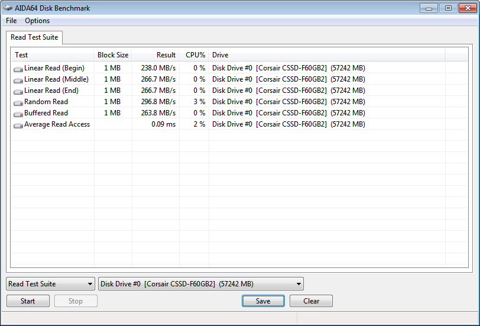This screenshot has width=480, height=326.
Task: Select the Read Test Suite tab
Action: [34, 37]
